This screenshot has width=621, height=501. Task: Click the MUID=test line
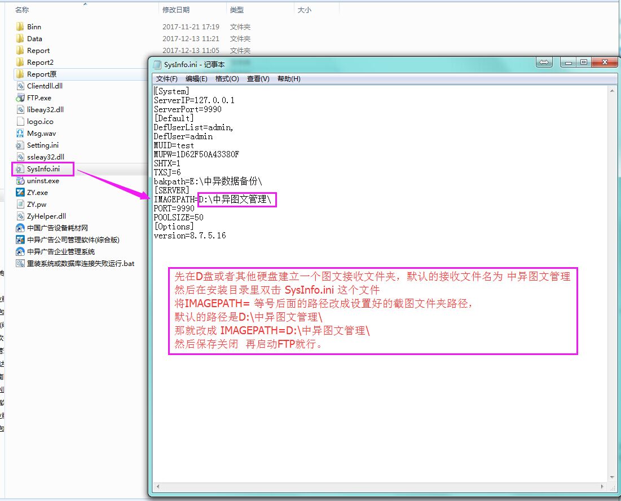(174, 145)
